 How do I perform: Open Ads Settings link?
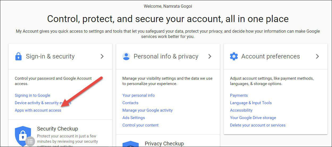[x=134, y=118]
